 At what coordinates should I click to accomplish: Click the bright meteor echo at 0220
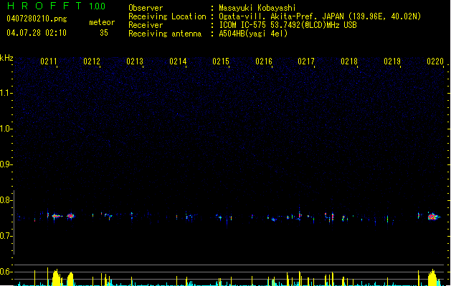coord(433,217)
